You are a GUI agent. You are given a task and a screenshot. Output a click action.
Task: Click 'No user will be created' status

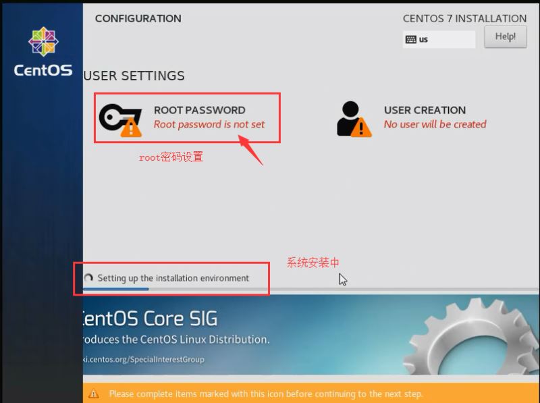tap(435, 124)
